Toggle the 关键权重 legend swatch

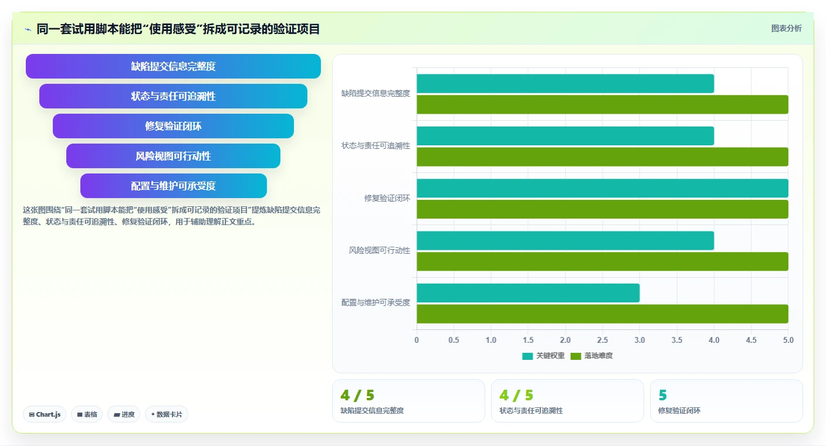(x=527, y=356)
